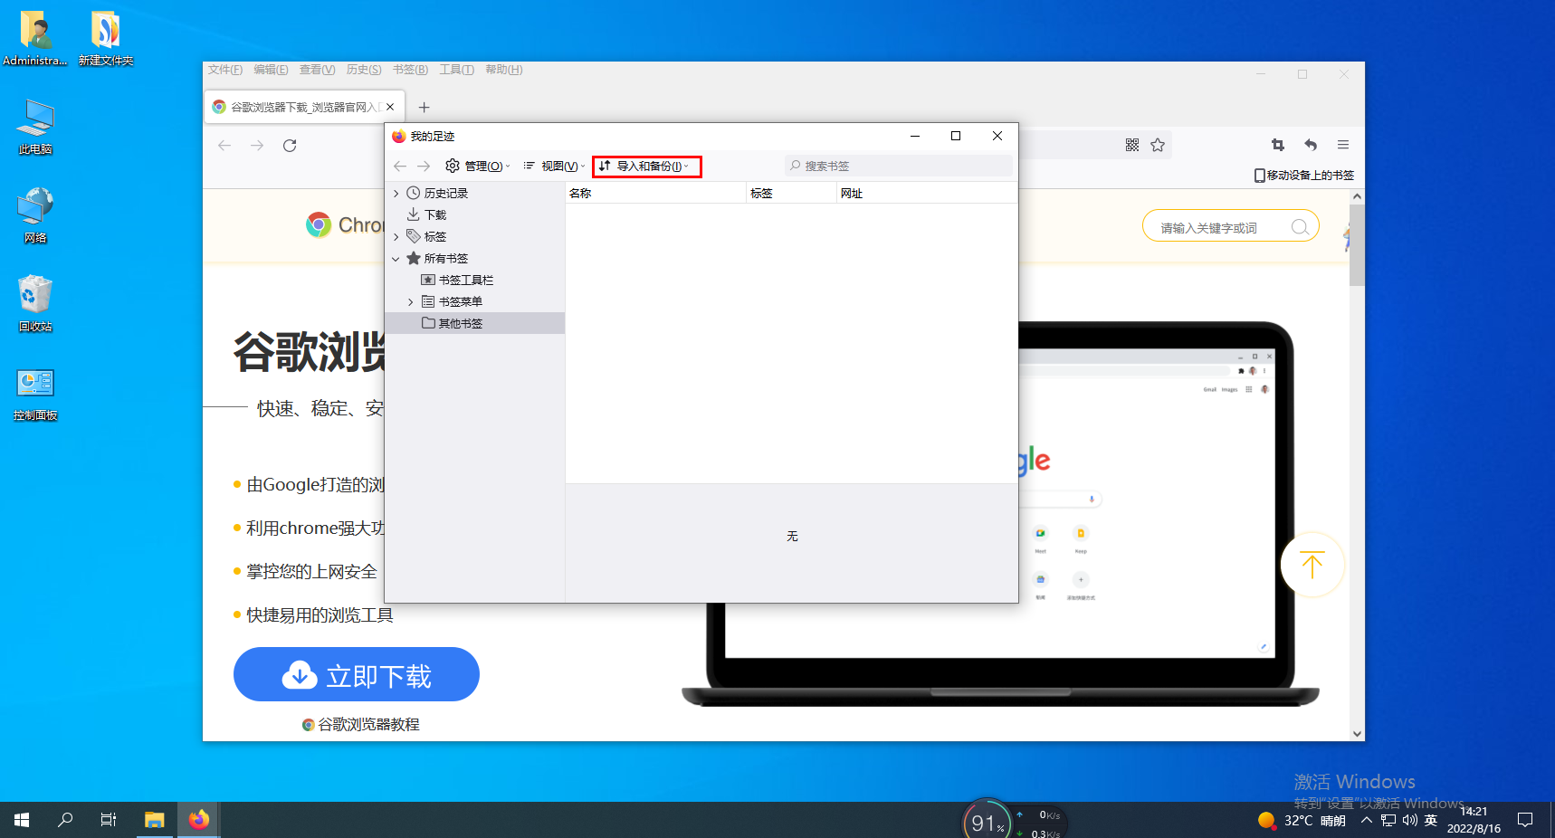Screen dimensions: 1555x838
Task: Select the 其他书签 folder
Action: coord(460,324)
